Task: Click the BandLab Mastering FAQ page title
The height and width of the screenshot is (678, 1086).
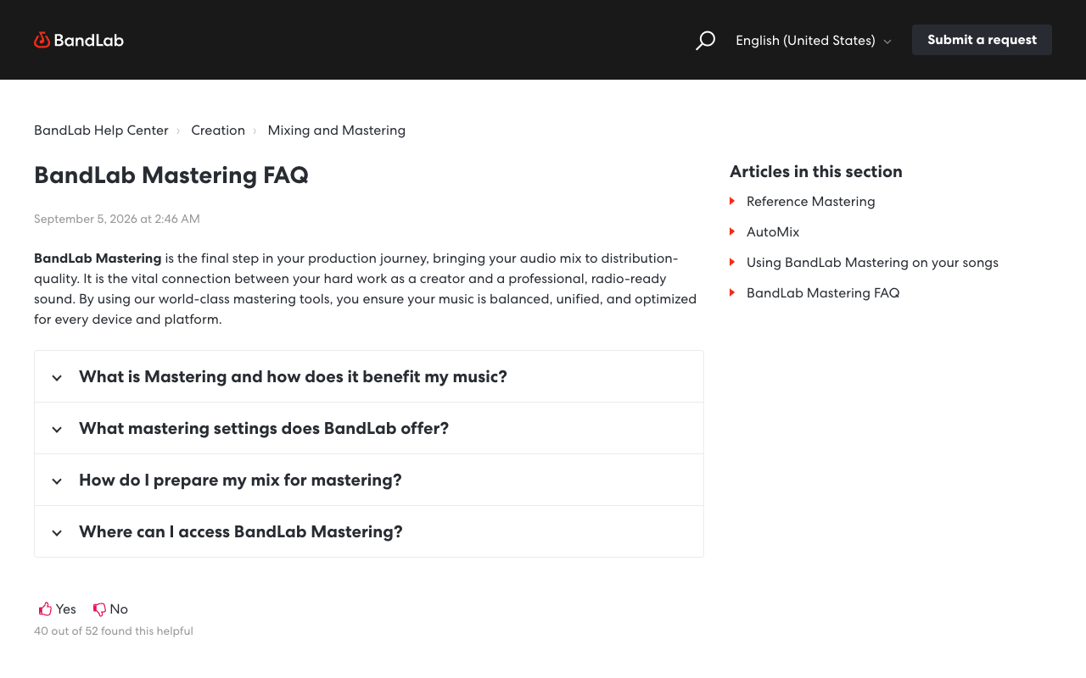Action: coord(171,175)
